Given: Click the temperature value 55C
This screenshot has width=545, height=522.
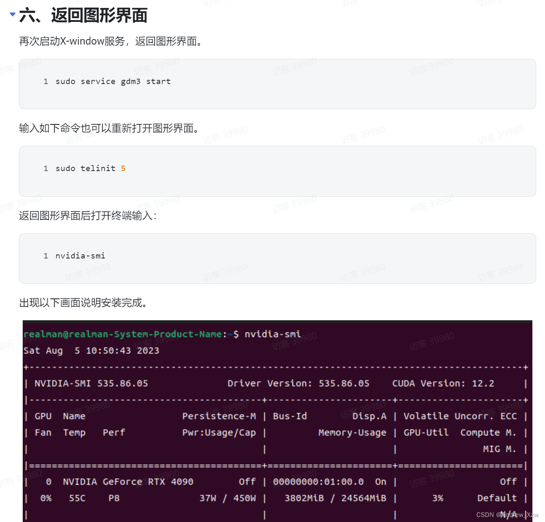Looking at the screenshot, I should click(77, 498).
